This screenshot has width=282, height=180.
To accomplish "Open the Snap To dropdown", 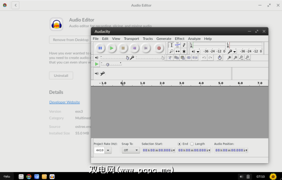I will click(131, 150).
